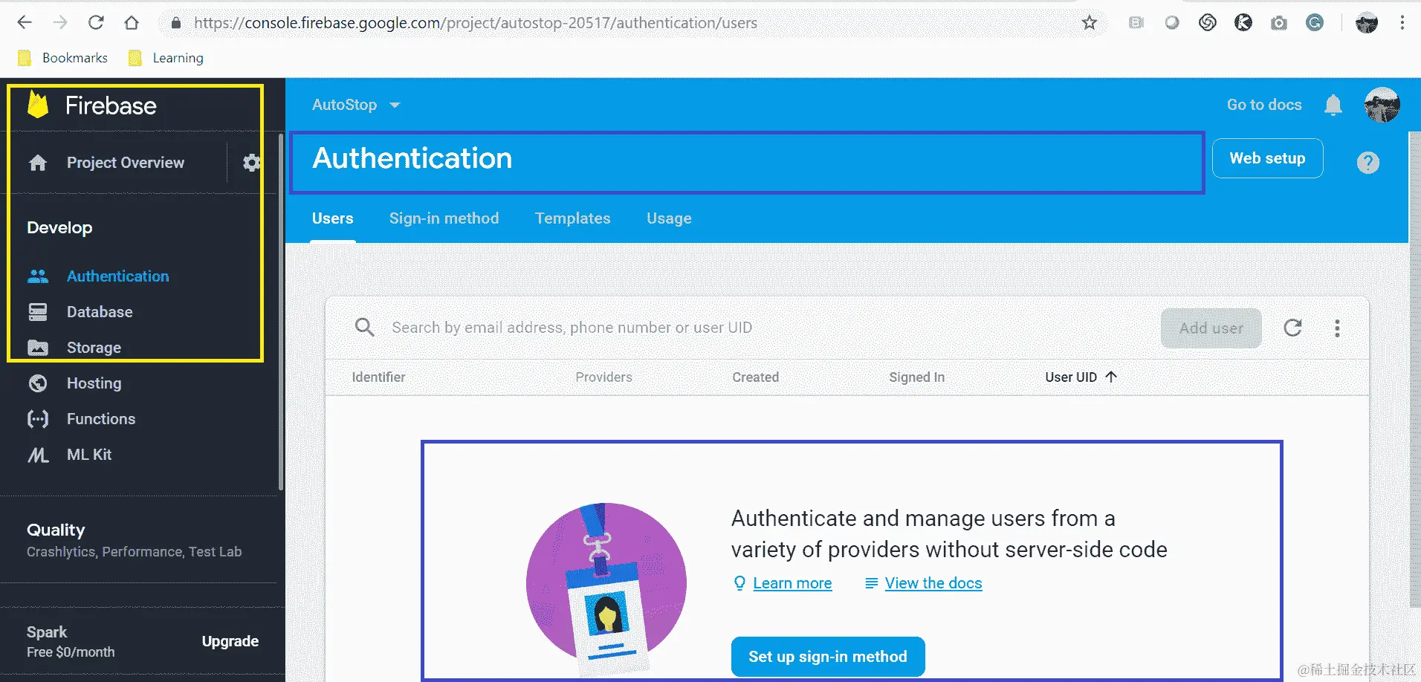Image resolution: width=1421 pixels, height=682 pixels.
Task: Click Go to docs link
Action: (x=1264, y=105)
